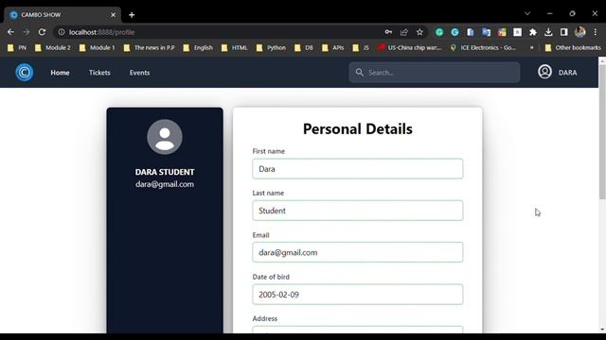Edit the Email field
The width and height of the screenshot is (606, 340).
point(358,252)
